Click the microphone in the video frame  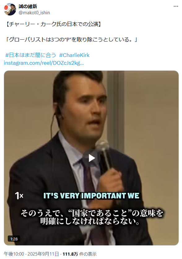104,155
